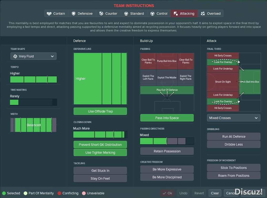The image size is (267, 198).
Task: Enable Be More Expressive
Action: [x=167, y=169]
